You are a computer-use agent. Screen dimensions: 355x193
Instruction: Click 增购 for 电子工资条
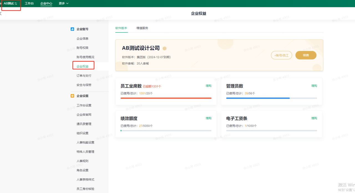click(x=314, y=118)
